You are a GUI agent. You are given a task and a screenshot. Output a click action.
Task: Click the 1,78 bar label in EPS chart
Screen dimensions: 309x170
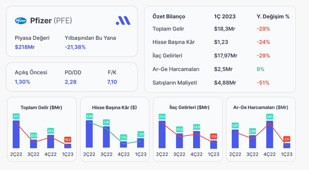pos(106,122)
